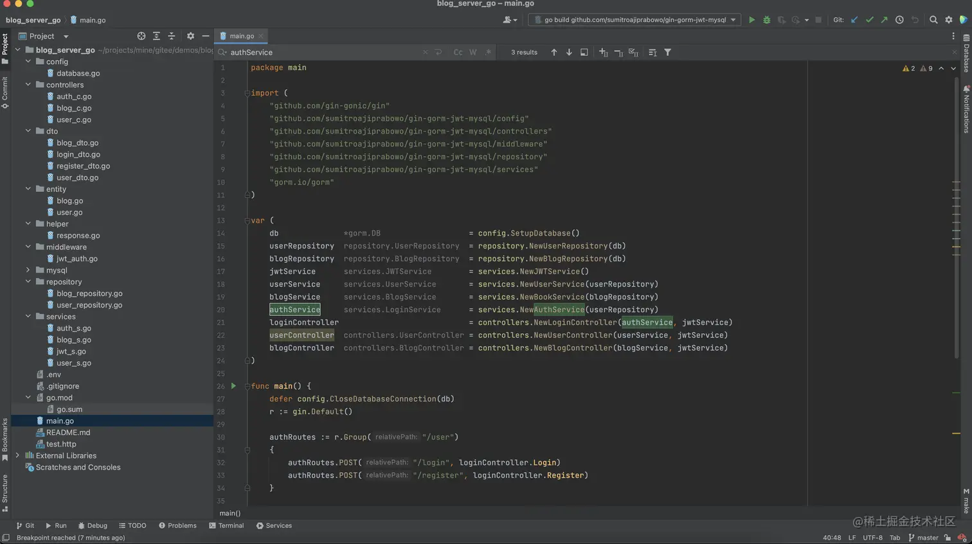Click the master branch widget in status bar
Image resolution: width=972 pixels, height=544 pixels.
pyautogui.click(x=923, y=538)
